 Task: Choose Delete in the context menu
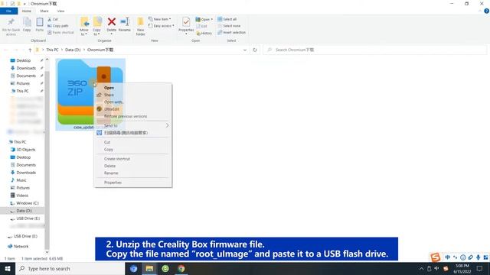(x=132, y=167)
